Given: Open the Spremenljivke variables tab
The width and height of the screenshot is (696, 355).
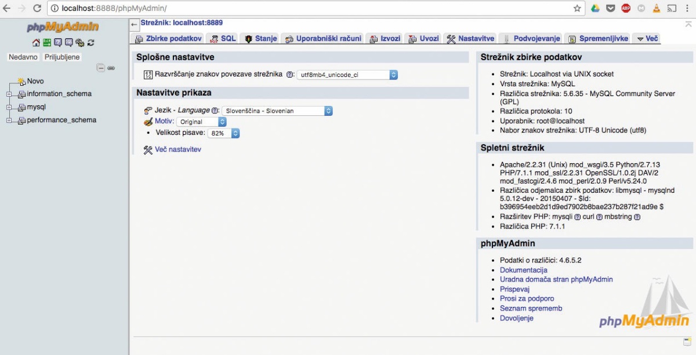Looking at the screenshot, I should tap(598, 39).
